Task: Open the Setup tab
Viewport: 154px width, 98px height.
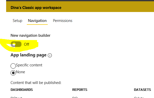Action: coord(17,21)
